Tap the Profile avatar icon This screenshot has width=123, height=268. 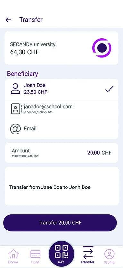pos(110,254)
